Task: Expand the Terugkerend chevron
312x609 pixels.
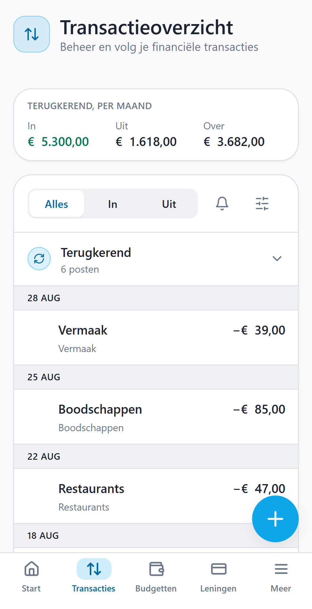Action: click(x=277, y=258)
